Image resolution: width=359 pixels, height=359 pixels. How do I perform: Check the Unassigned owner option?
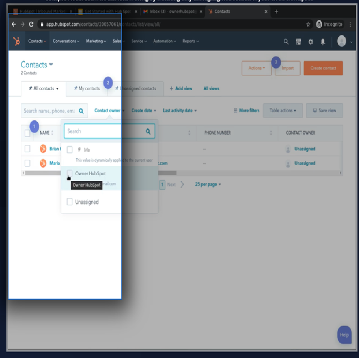70,202
